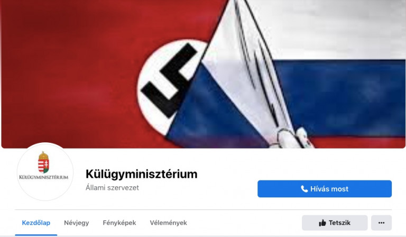Viewport: 406px width, 237px height.
Task: Select the Állami szervezet category label
Action: (x=112, y=187)
